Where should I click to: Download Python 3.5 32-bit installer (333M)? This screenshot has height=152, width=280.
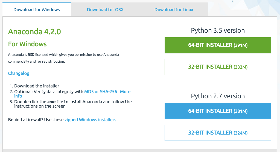(x=218, y=67)
